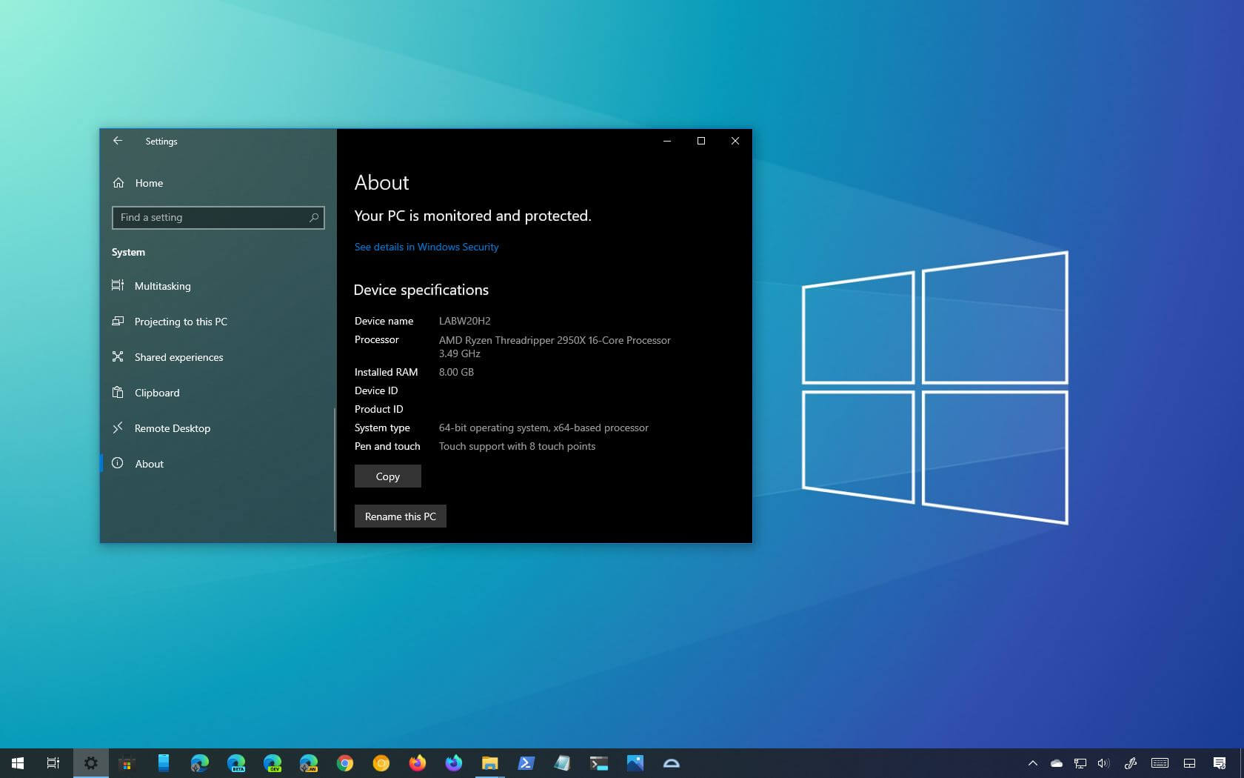Open Shared experiences settings
1244x778 pixels.
[178, 357]
